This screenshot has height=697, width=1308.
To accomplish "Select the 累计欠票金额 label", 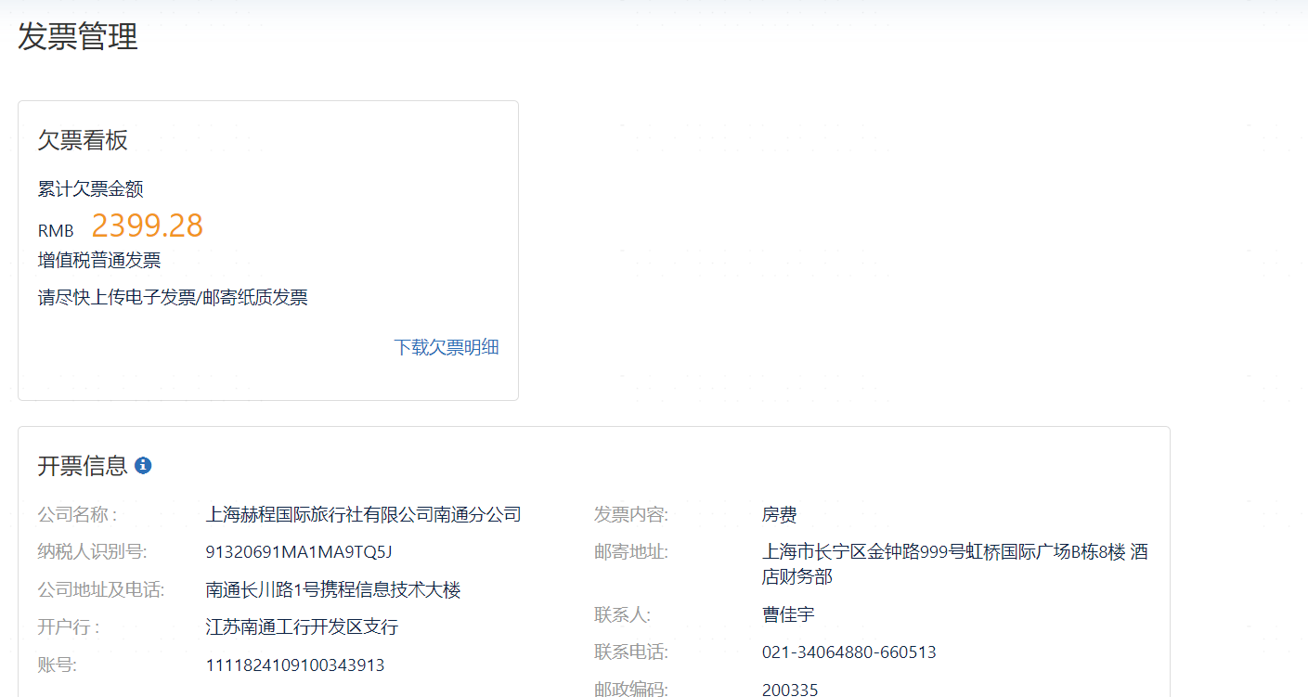I will (x=90, y=189).
